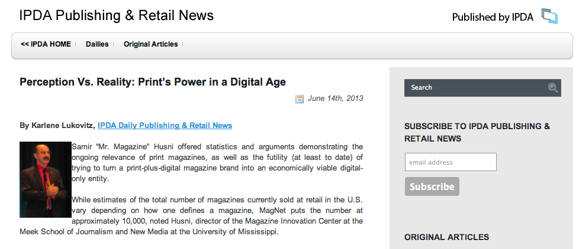Click the Subscribe to IPDA Publishing sidebar heading
This screenshot has width=576, height=249.
coord(477,132)
